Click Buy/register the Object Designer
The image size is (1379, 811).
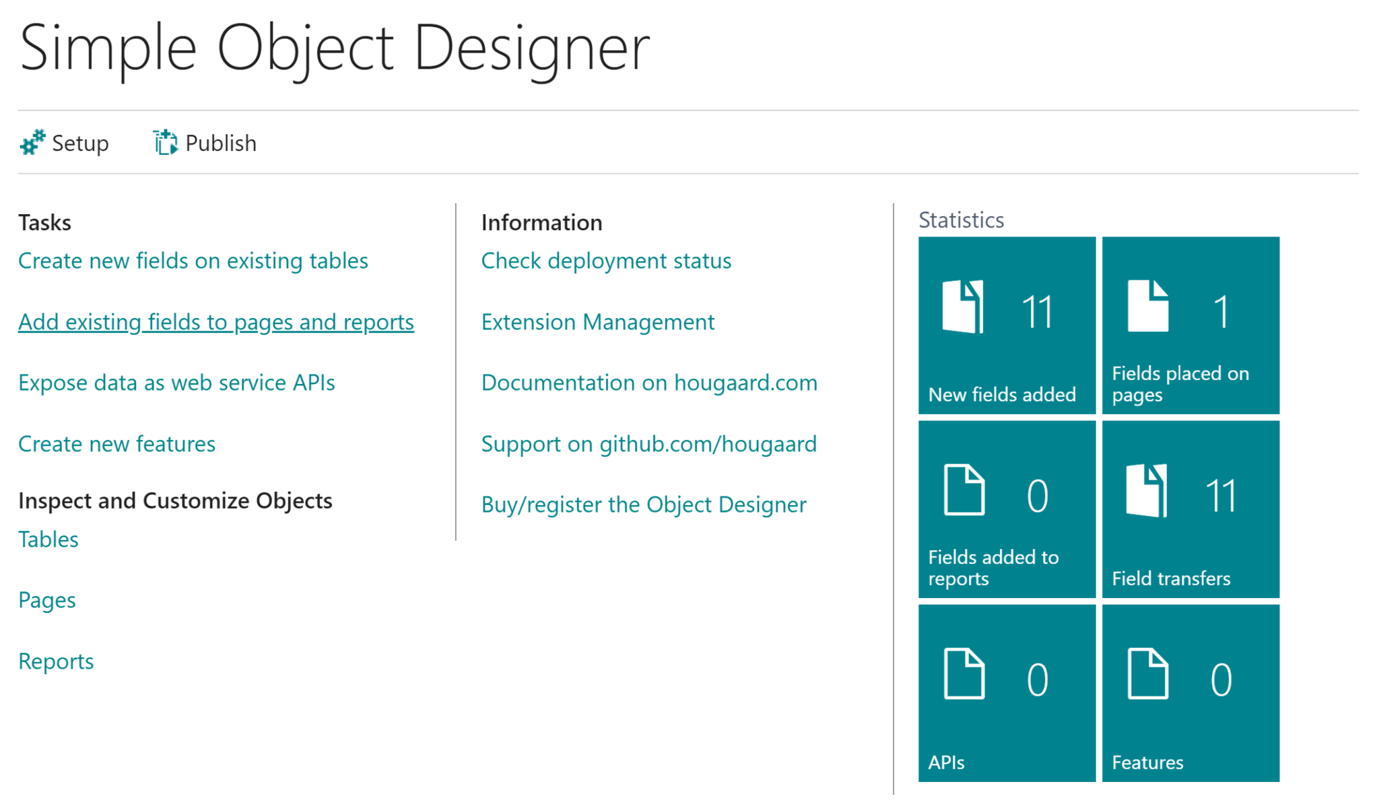click(642, 504)
